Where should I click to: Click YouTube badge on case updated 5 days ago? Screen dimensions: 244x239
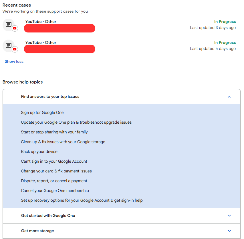pyautogui.click(x=15, y=49)
